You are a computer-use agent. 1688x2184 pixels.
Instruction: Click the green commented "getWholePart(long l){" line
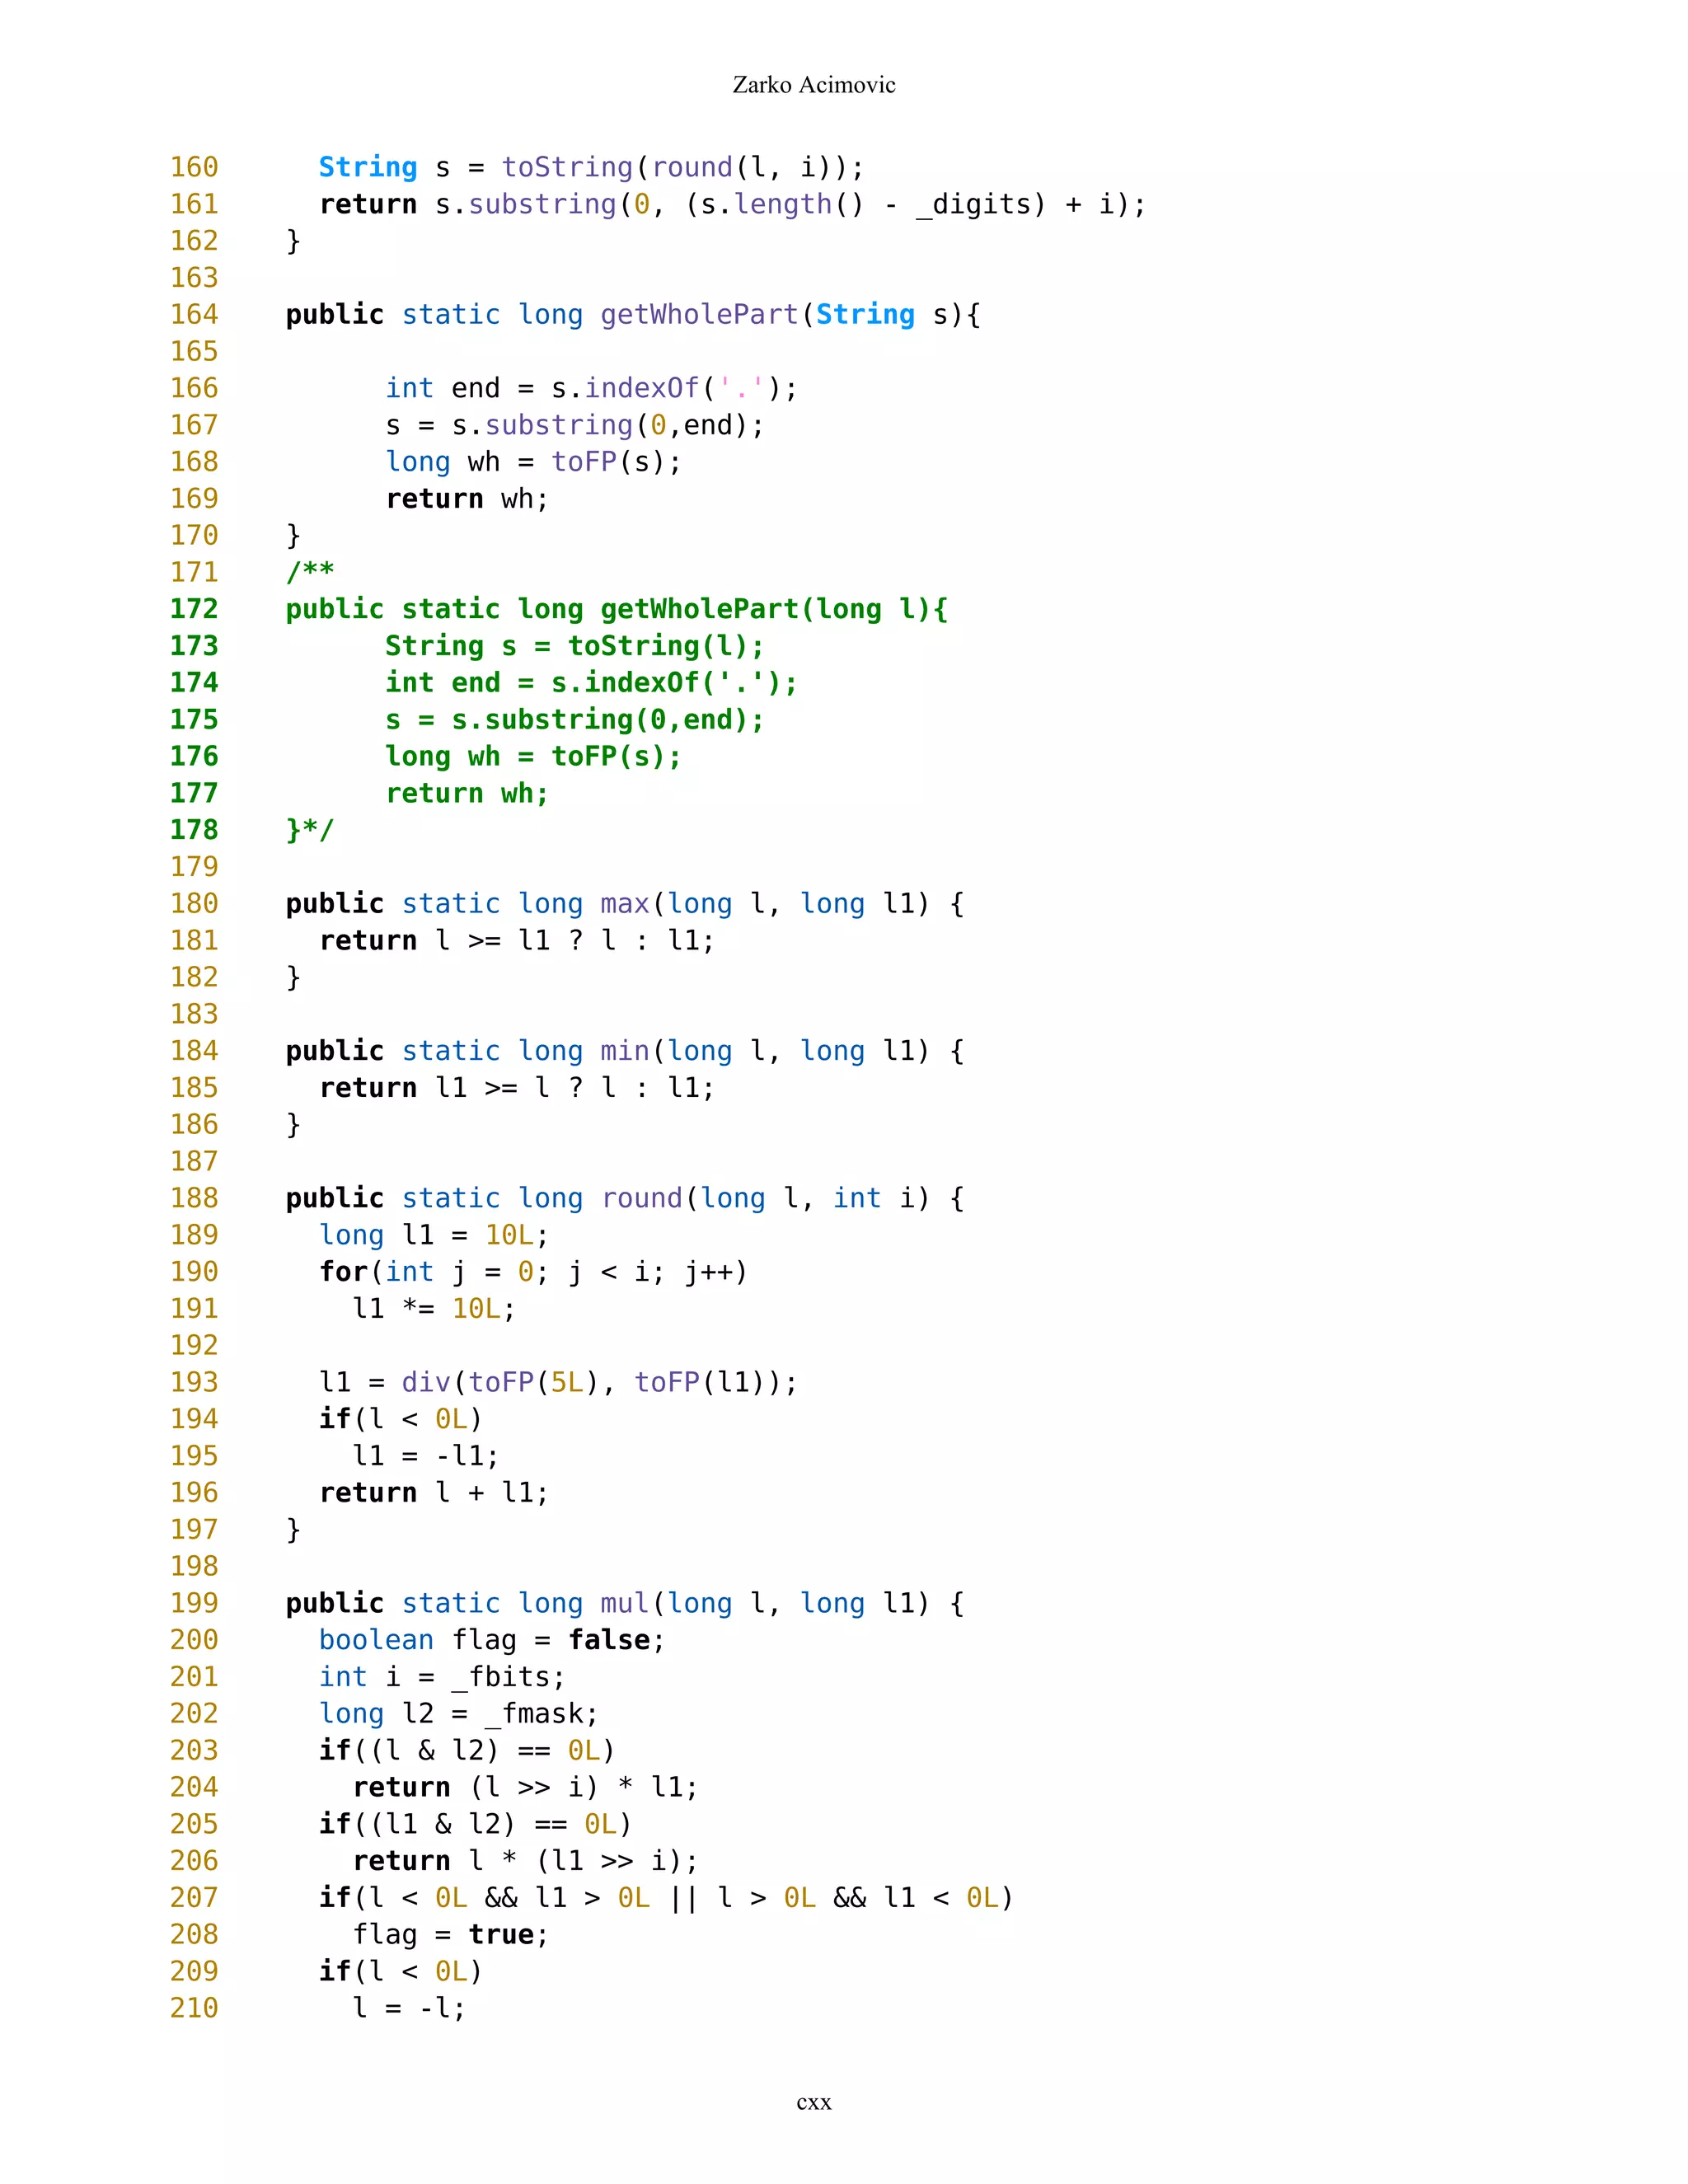(x=617, y=609)
